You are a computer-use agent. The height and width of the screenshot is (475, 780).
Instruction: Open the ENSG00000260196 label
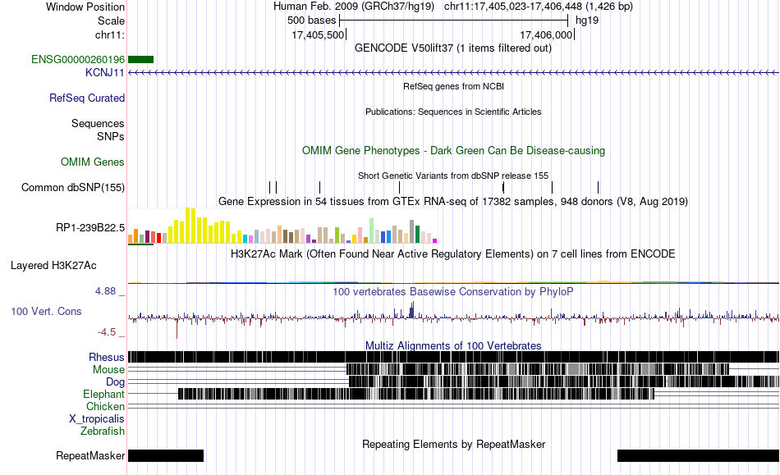point(78,60)
